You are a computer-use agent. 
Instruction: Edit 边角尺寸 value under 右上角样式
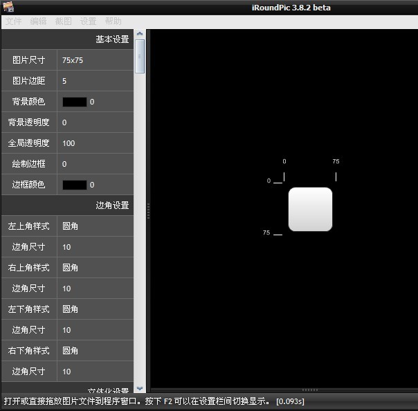96,289
